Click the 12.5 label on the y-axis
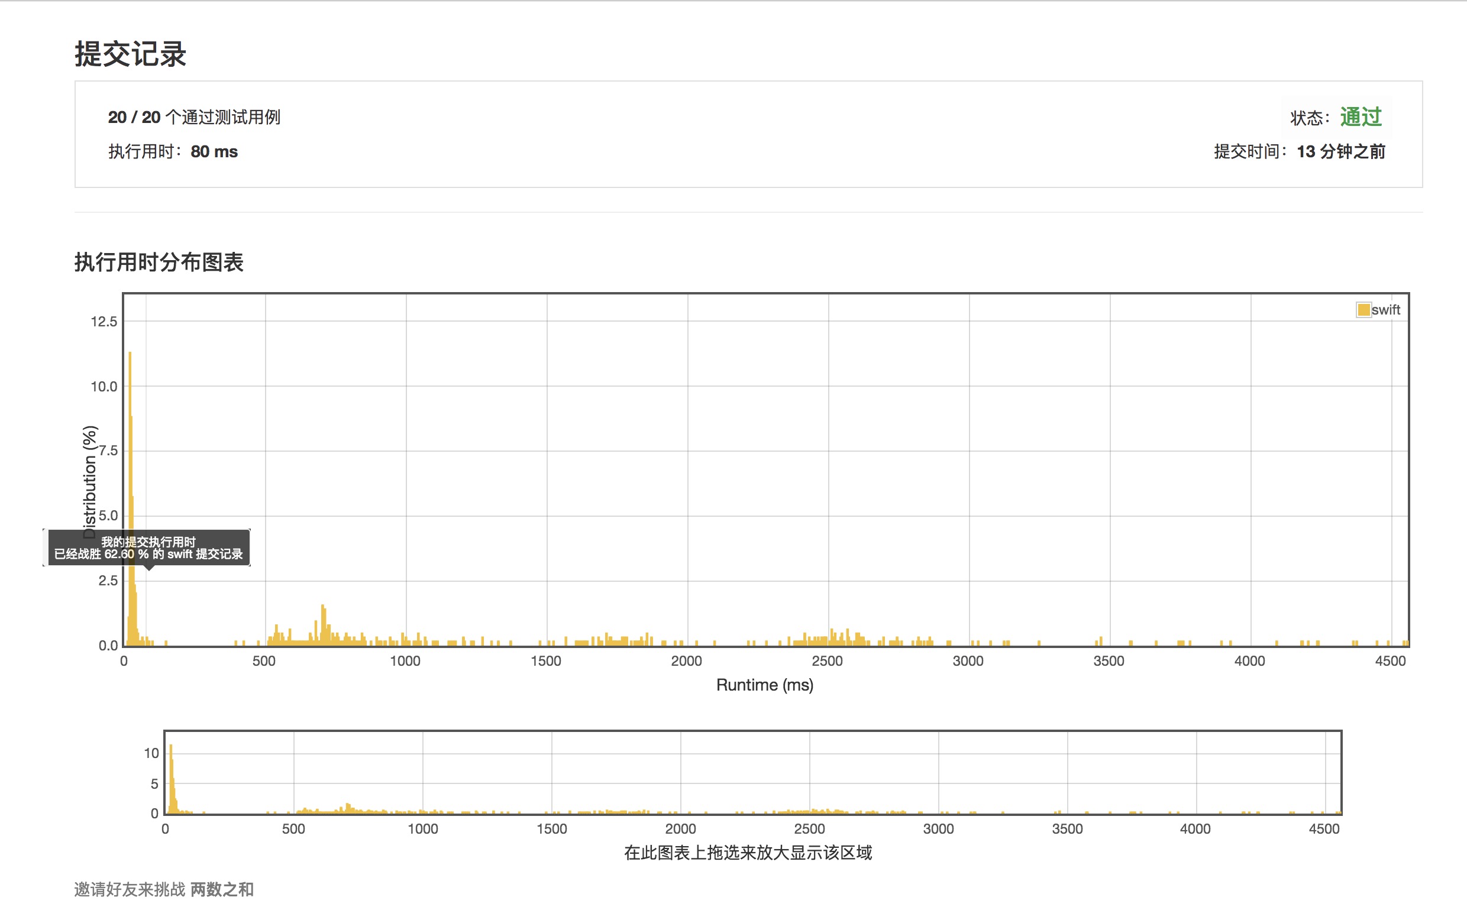The image size is (1467, 920). (104, 321)
